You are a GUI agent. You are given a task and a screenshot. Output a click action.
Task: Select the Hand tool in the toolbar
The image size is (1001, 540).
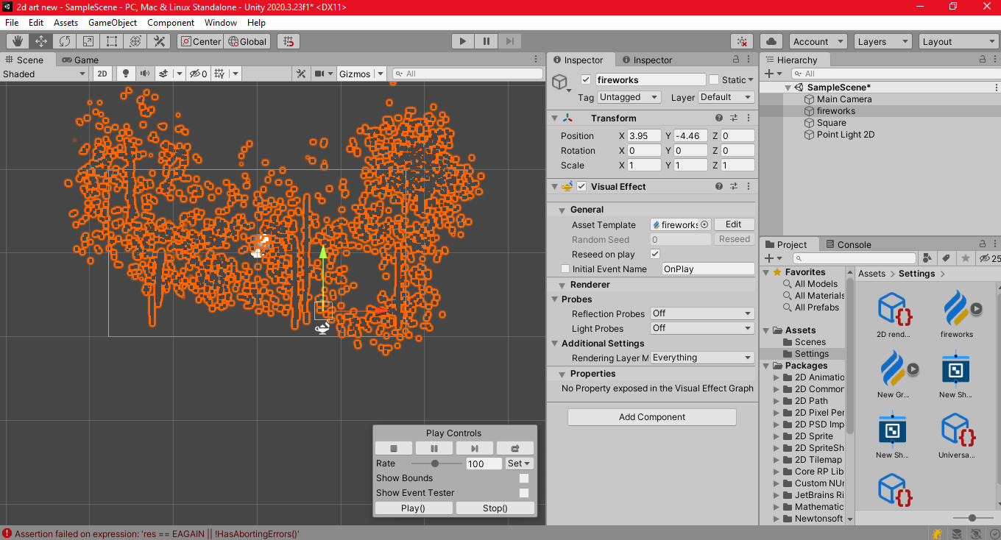[x=18, y=41]
